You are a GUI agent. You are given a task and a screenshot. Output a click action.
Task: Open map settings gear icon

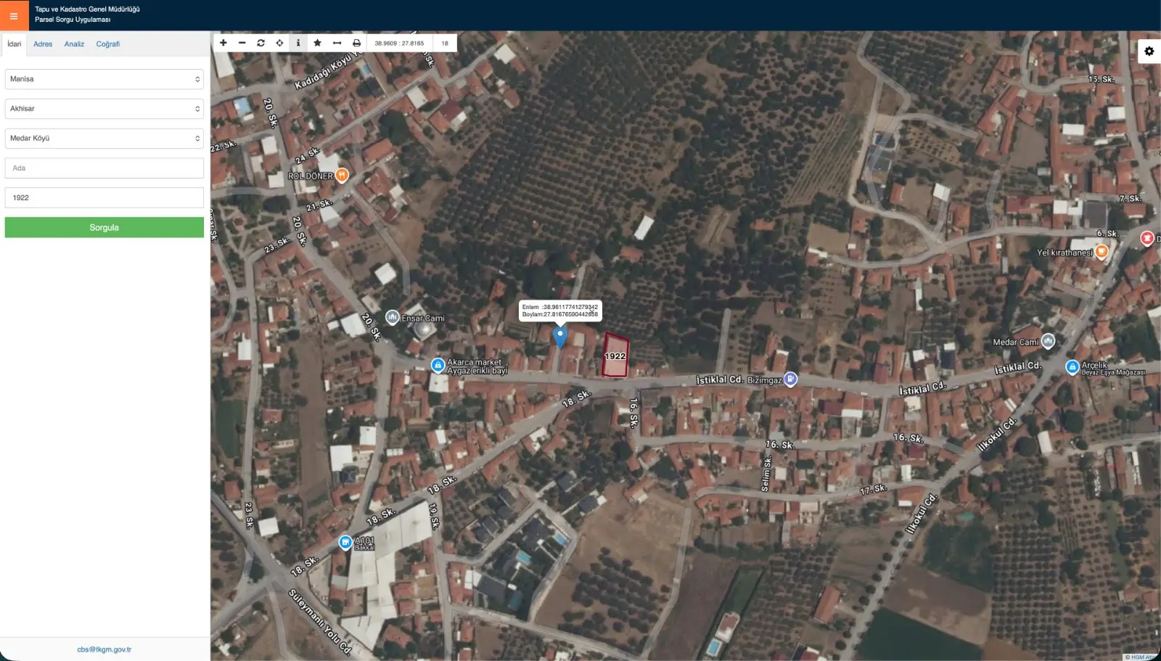tap(1149, 51)
